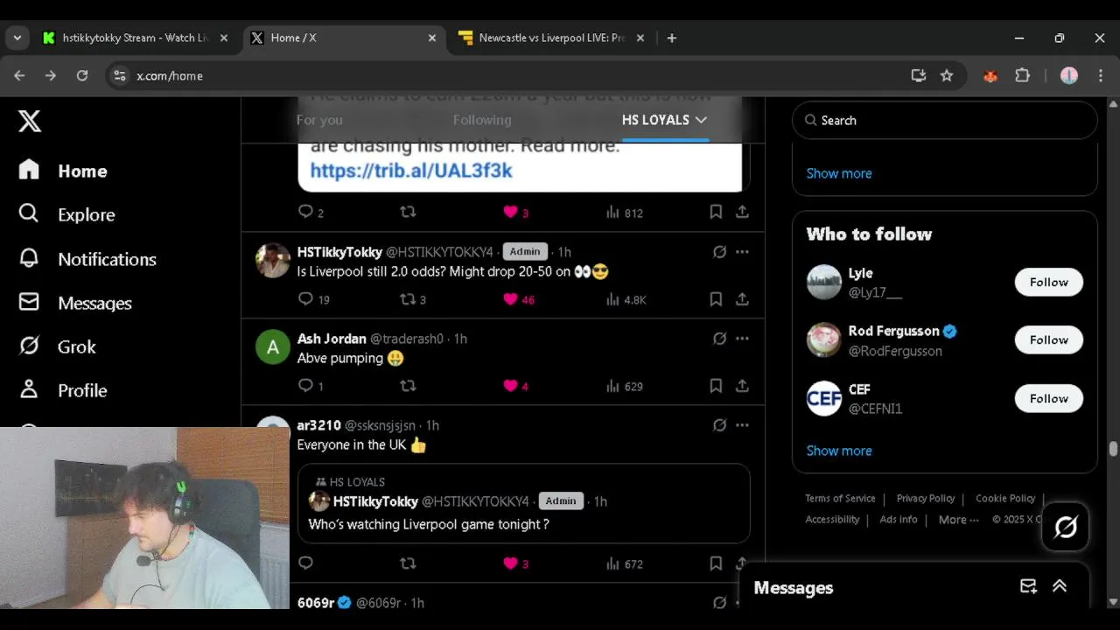This screenshot has width=1120, height=630.
Task: Reply to the post with 2 replies
Action: tap(311, 212)
